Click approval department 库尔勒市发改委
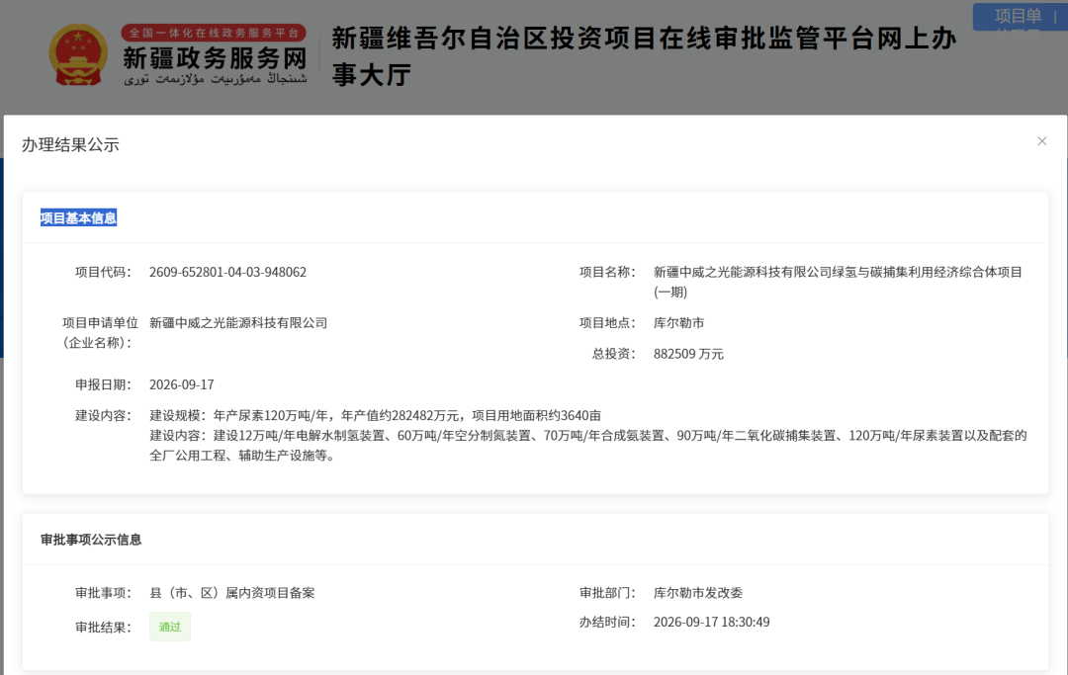1068x675 pixels. point(697,593)
